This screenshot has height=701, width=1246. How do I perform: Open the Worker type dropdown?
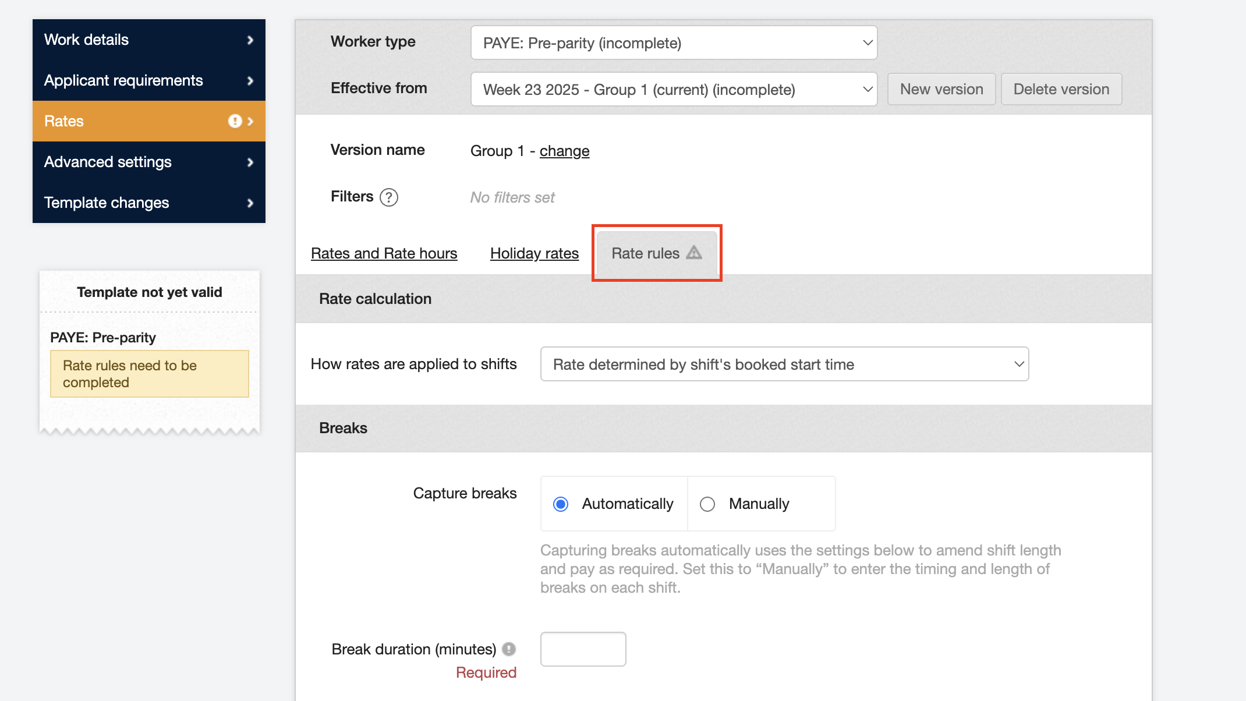click(x=674, y=43)
